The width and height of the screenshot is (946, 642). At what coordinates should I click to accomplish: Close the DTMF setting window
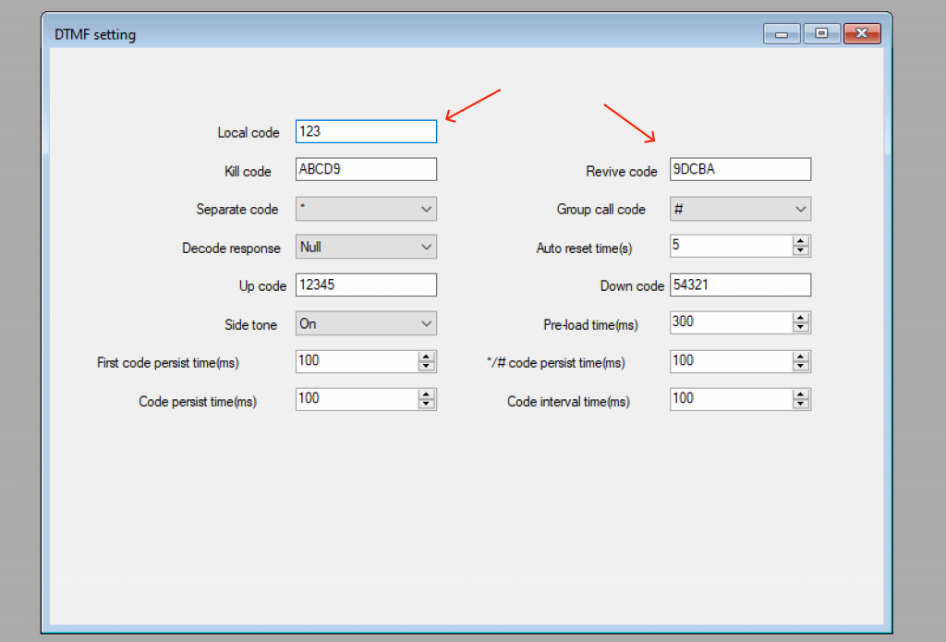click(x=861, y=34)
